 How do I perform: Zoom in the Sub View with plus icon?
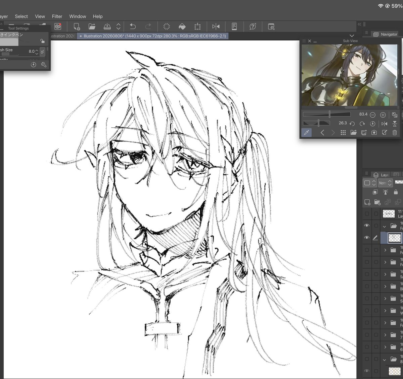tap(383, 115)
